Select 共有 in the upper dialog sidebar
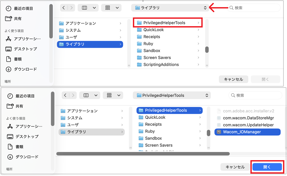The image size is (287, 176). [x=14, y=18]
